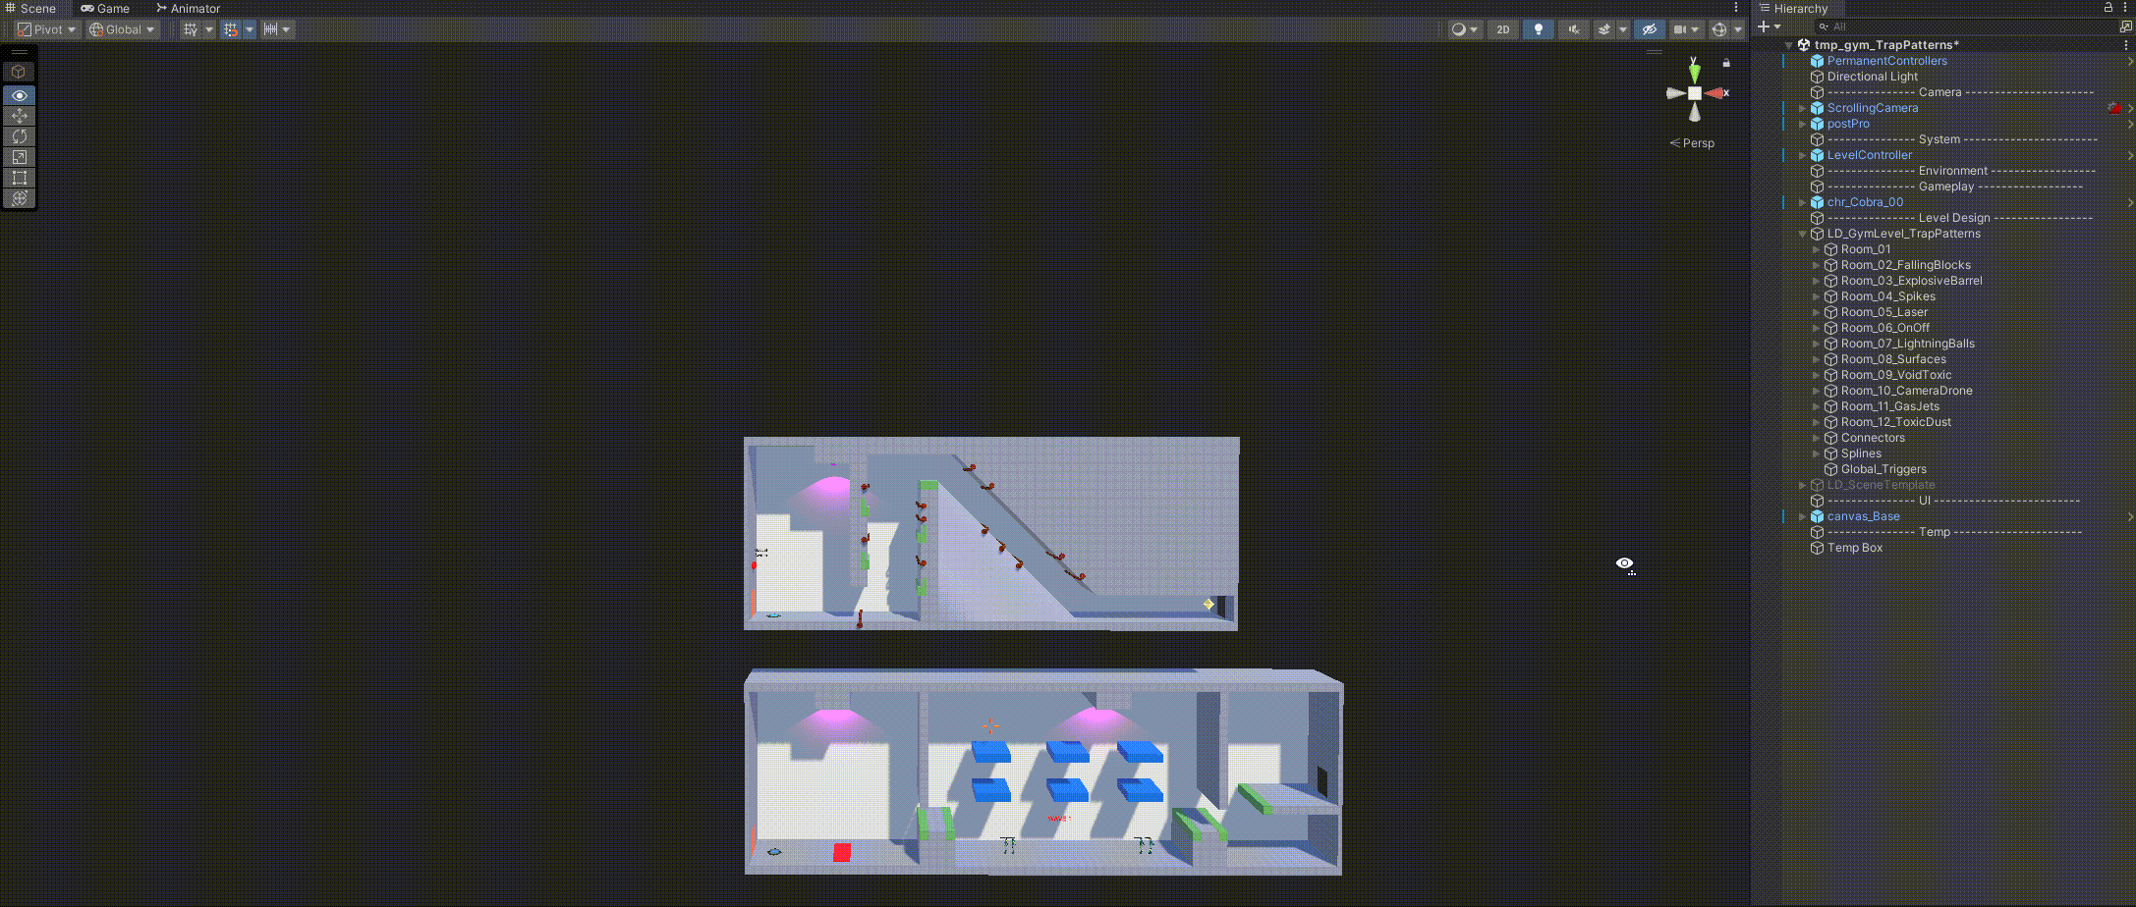Image resolution: width=2136 pixels, height=907 pixels.
Task: Select Directional Light in the Hierarchy
Action: pos(1872,77)
